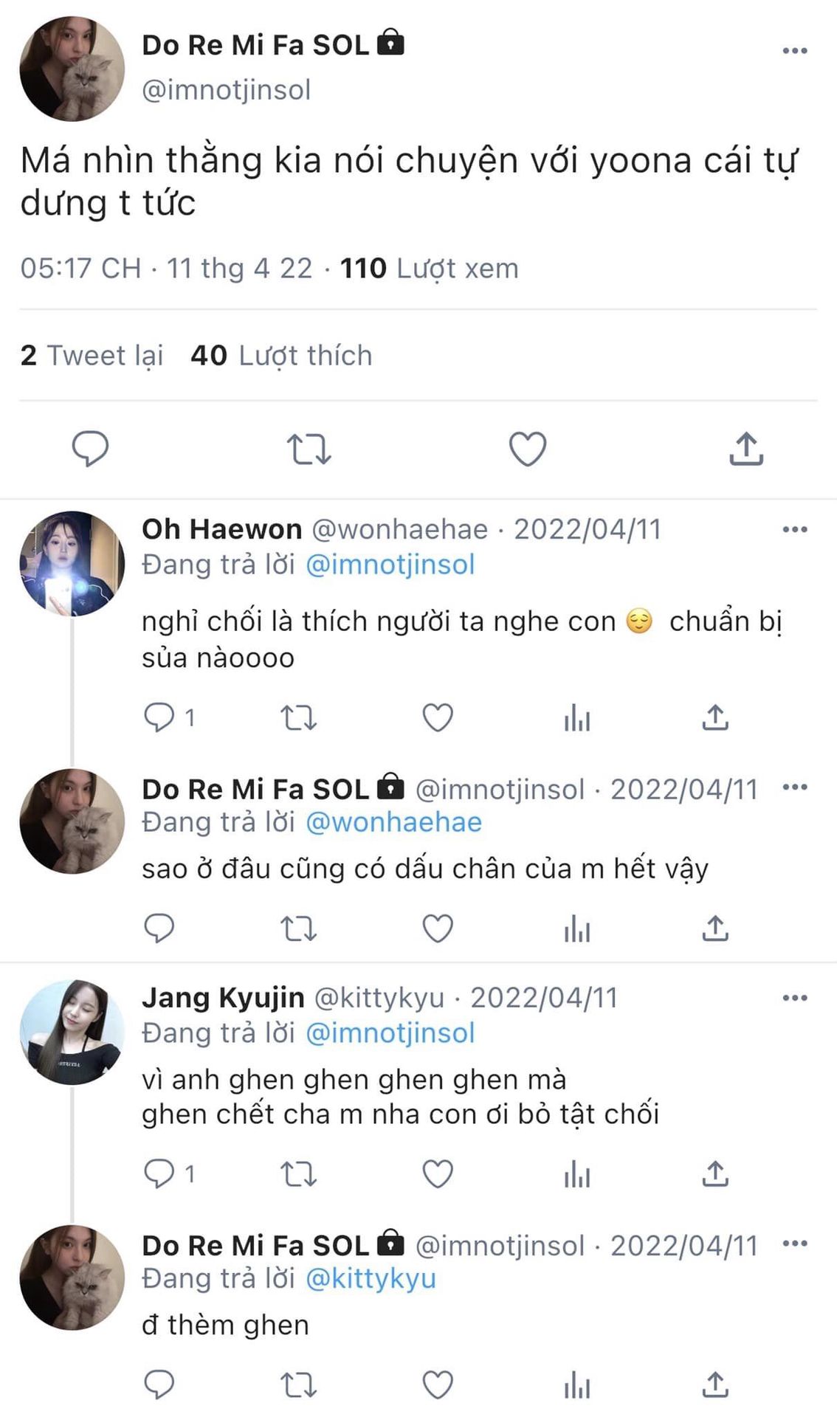Like Oh Haewon's reply

tap(437, 717)
